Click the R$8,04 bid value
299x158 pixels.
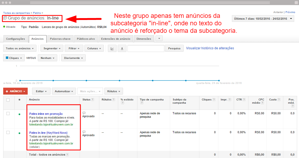(102, 27)
